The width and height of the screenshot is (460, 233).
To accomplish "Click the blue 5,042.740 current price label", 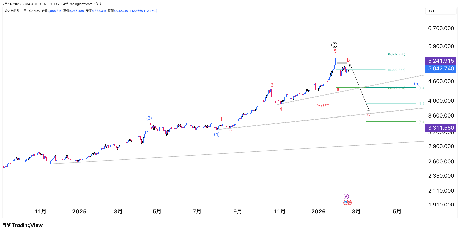I will [x=440, y=69].
